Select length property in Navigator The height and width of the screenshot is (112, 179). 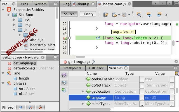[x=24, y=78]
